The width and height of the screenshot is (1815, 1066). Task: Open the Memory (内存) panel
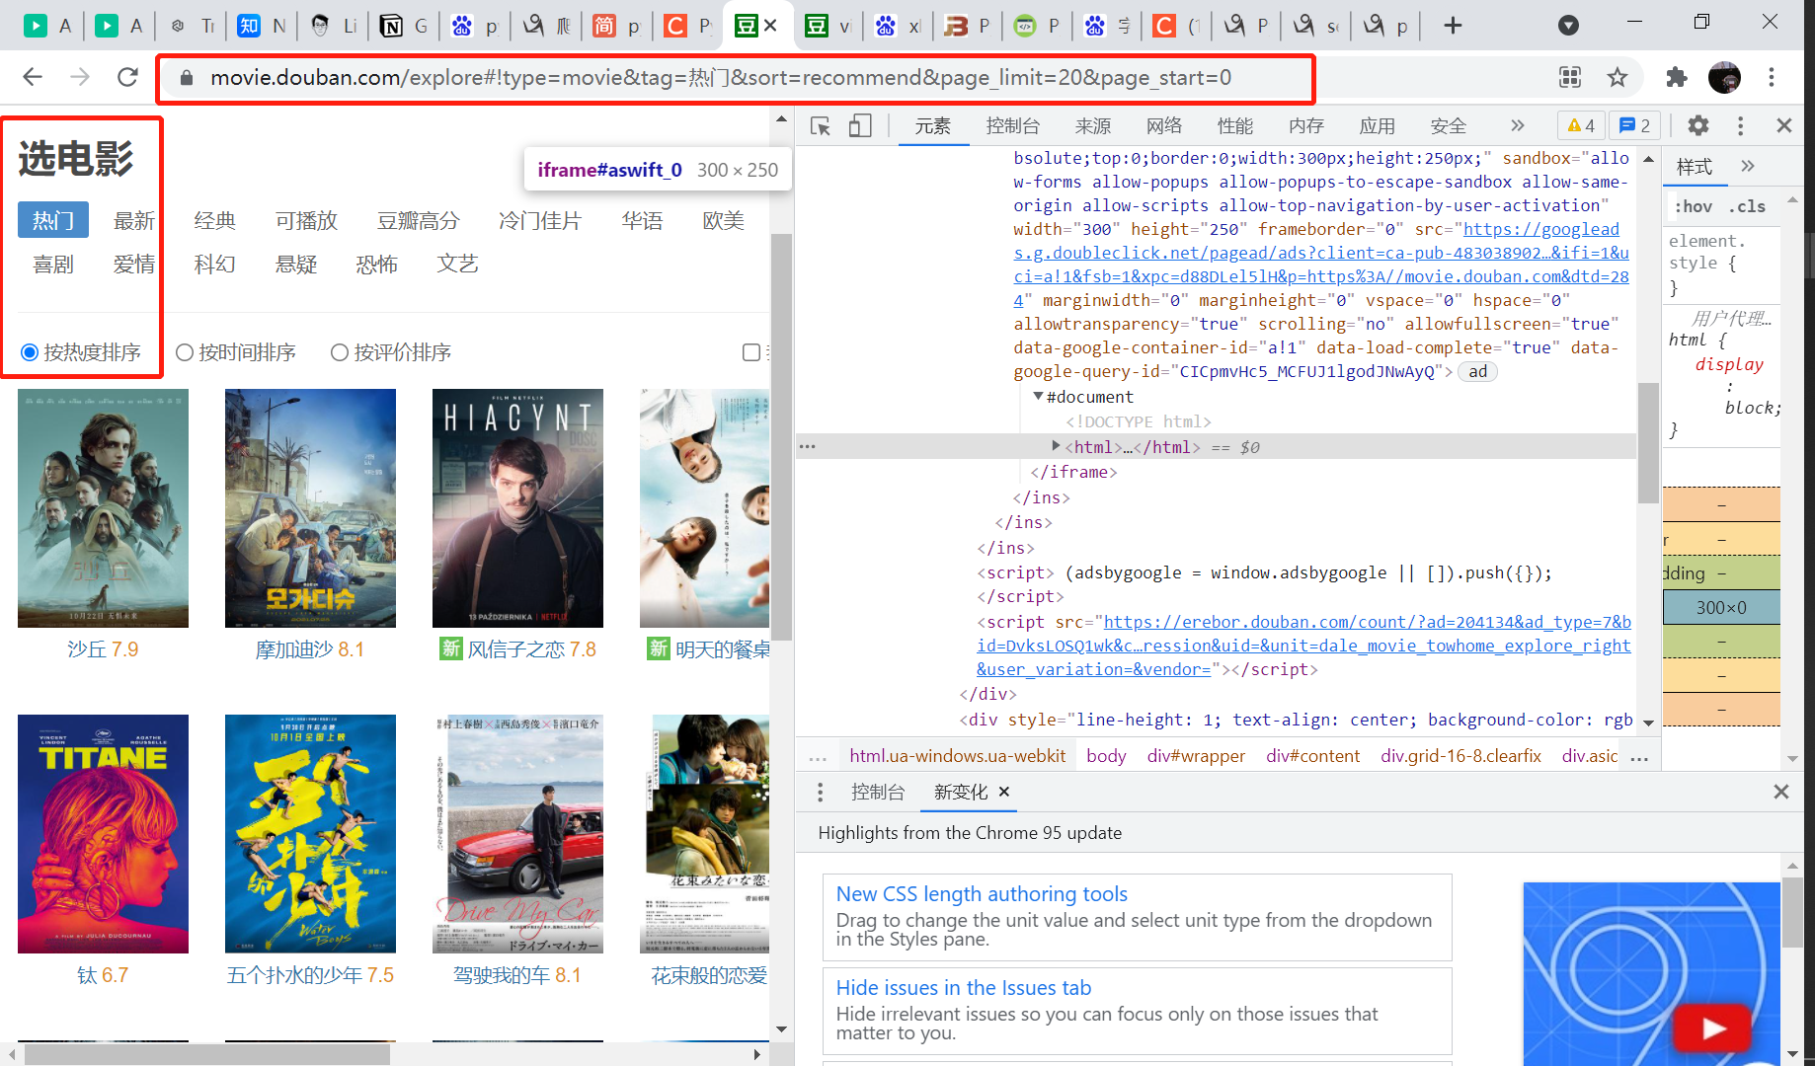click(1306, 125)
